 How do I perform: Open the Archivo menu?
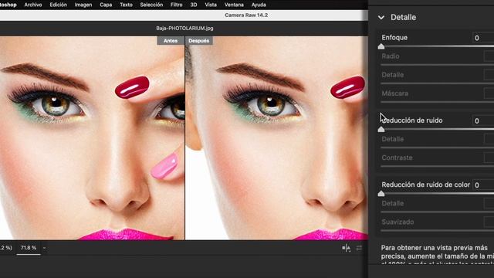32,5
